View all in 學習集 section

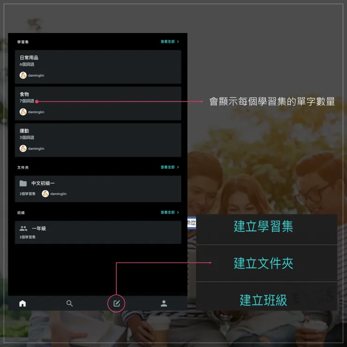pyautogui.click(x=170, y=42)
